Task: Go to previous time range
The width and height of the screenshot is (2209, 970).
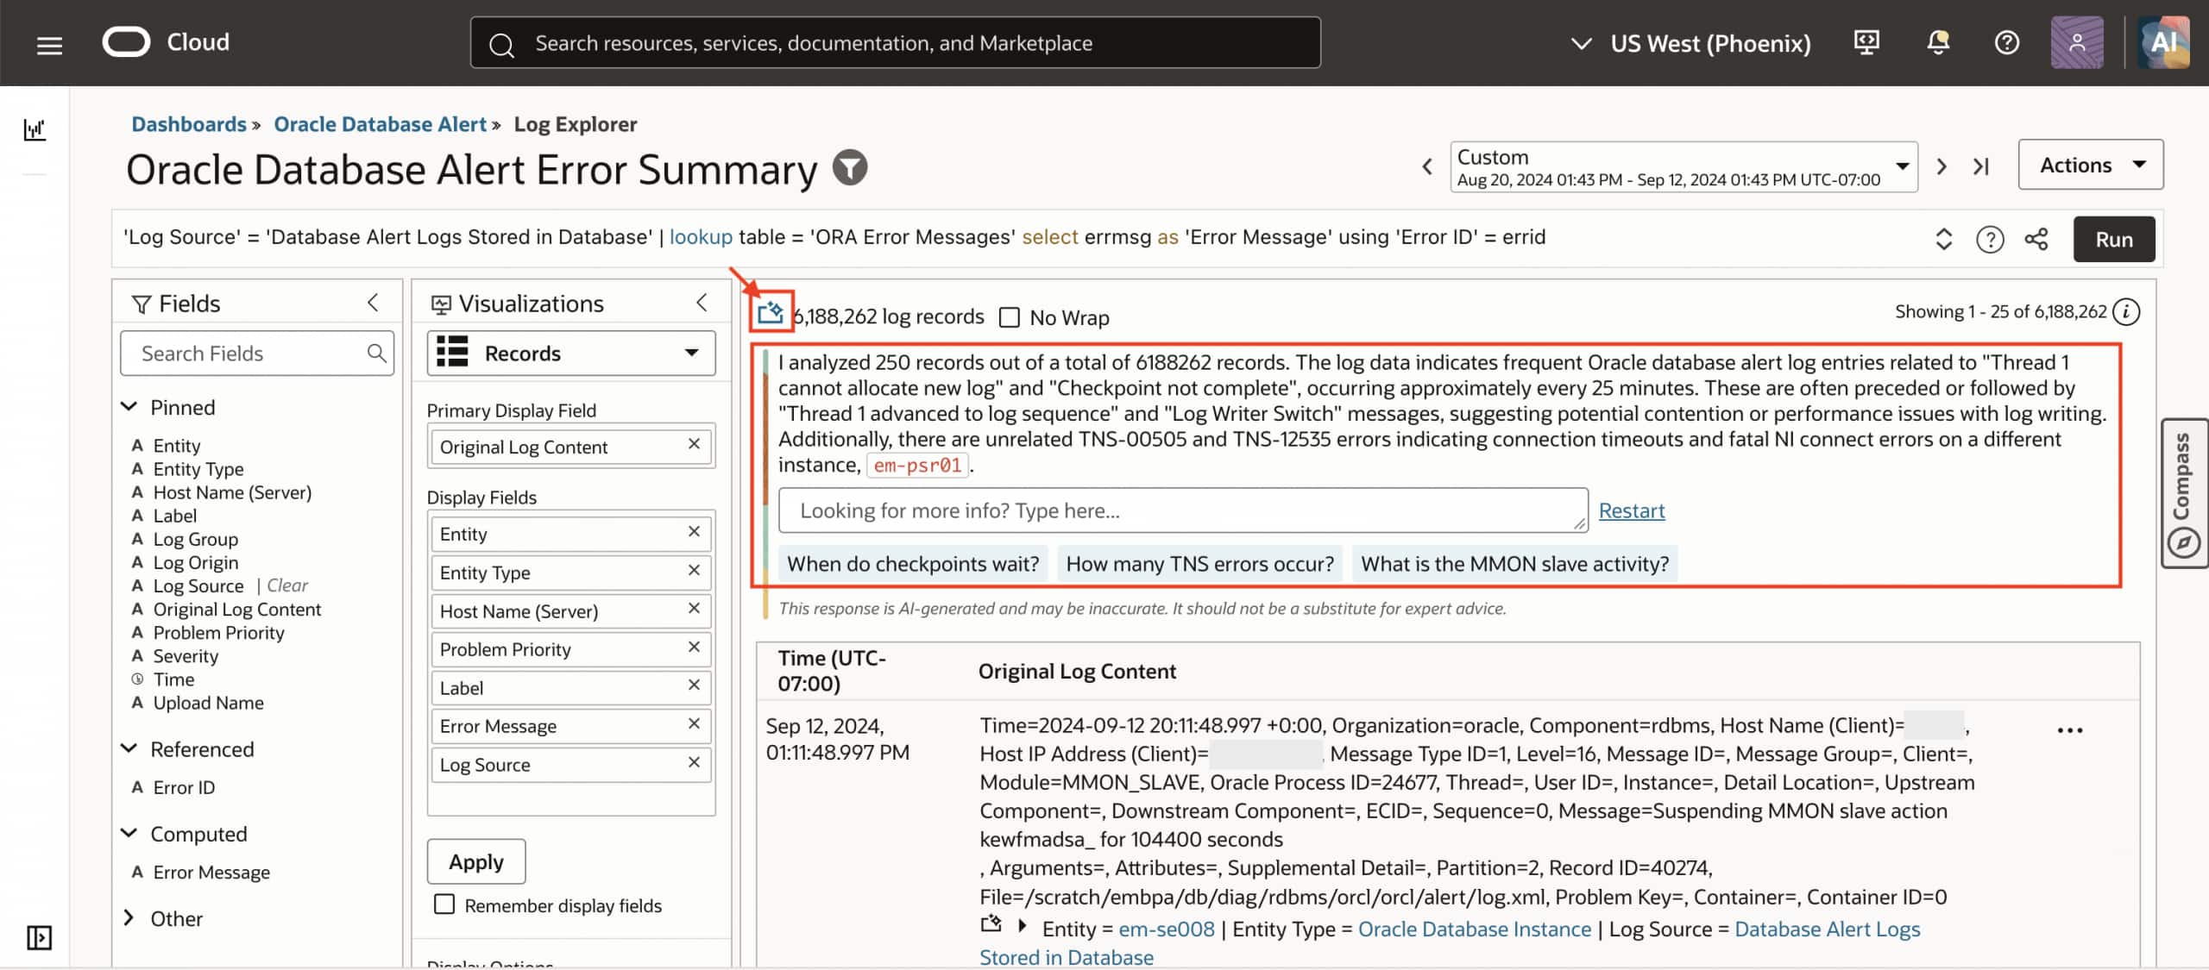Action: [1427, 166]
